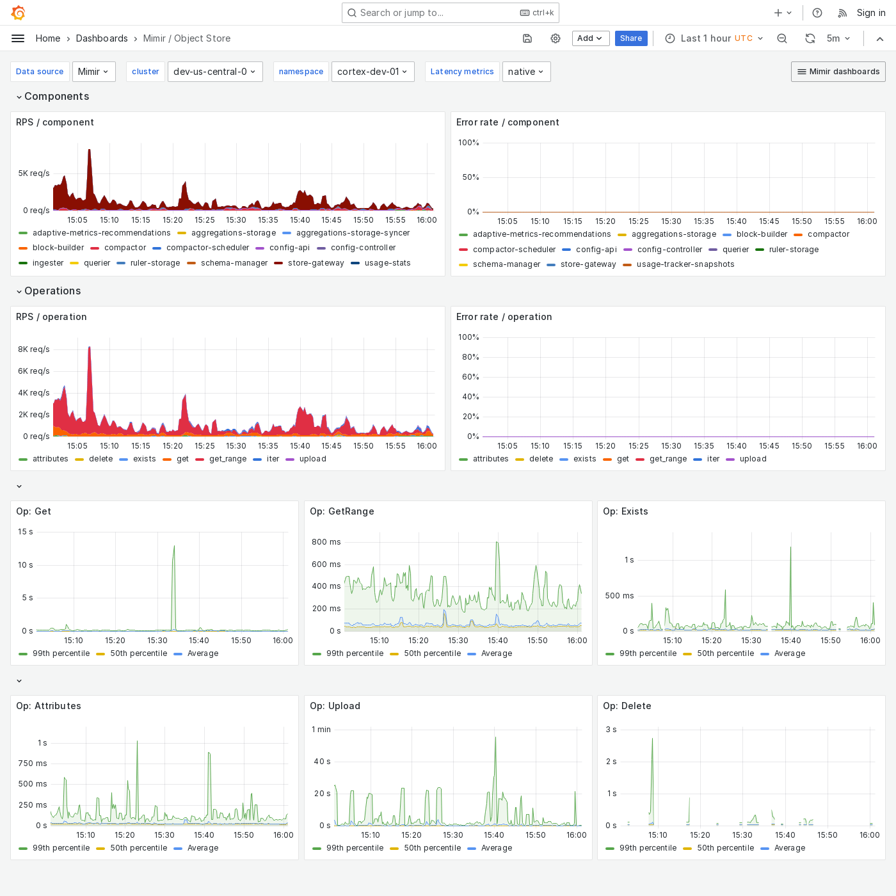This screenshot has height=896, width=896.
Task: Open the hamburger navigation menu
Action: [18, 38]
